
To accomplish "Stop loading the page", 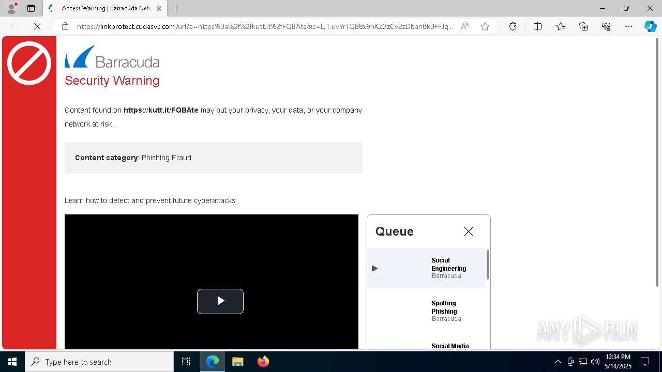I will coord(37,26).
